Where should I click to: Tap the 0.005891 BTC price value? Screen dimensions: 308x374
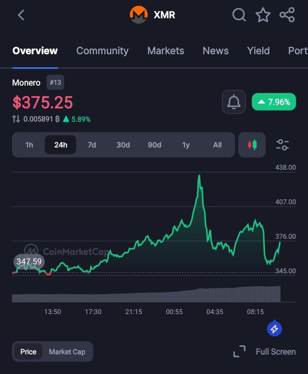(42, 119)
